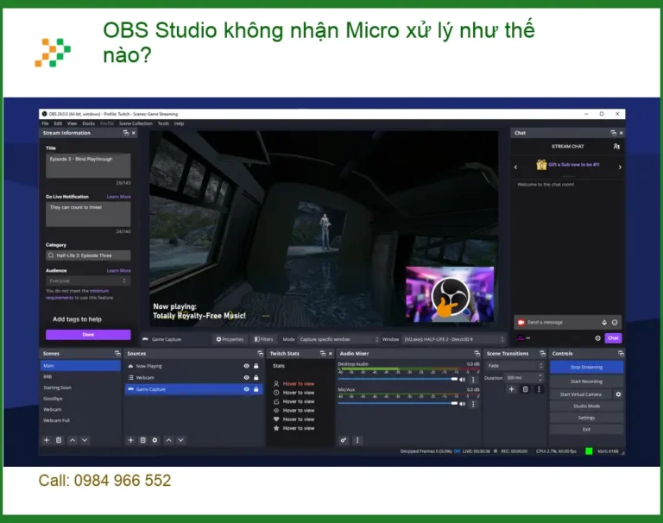Remove selected scene with trash icon
663x523 pixels.
tap(59, 440)
